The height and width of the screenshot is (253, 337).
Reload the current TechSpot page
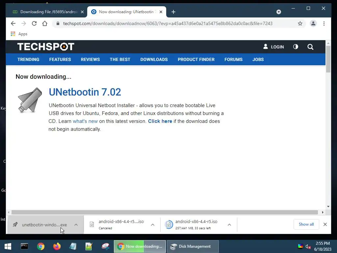pyautogui.click(x=34, y=23)
